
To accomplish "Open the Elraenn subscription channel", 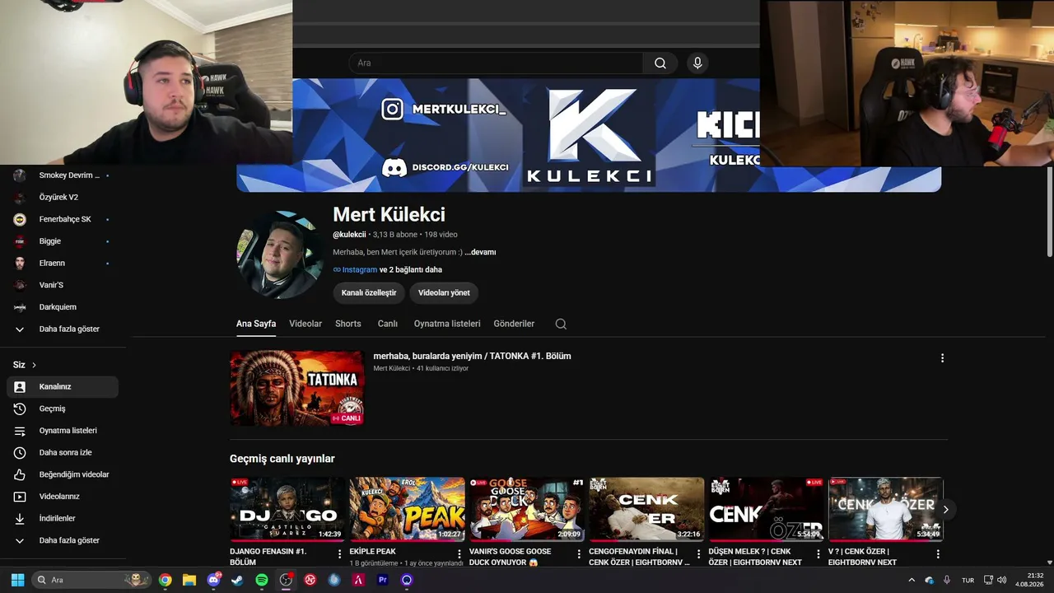I will pos(63,264).
